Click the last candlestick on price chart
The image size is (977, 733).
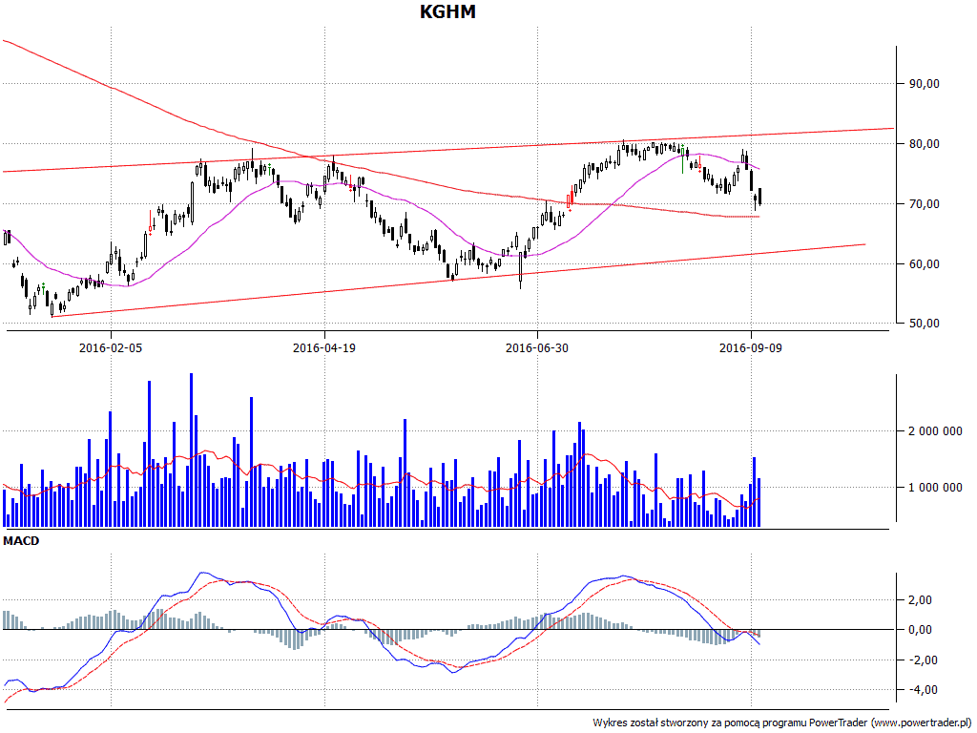pyautogui.click(x=759, y=196)
